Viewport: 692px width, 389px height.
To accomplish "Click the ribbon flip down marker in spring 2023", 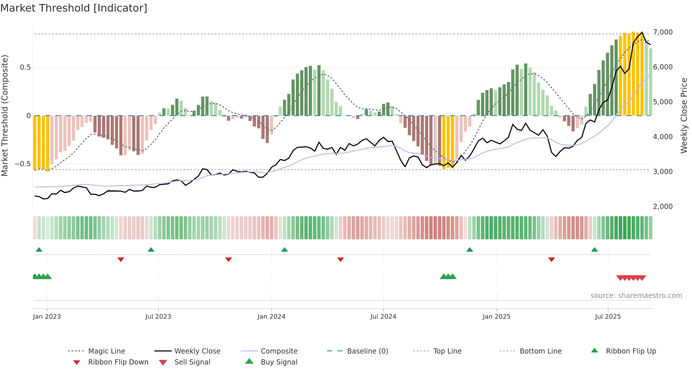I will (x=121, y=260).
